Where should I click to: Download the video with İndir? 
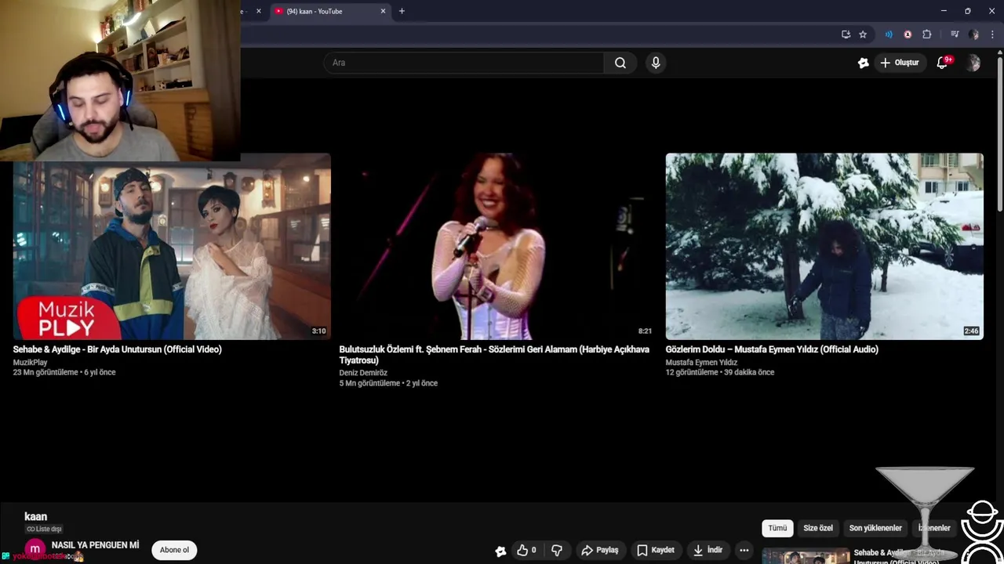(708, 550)
